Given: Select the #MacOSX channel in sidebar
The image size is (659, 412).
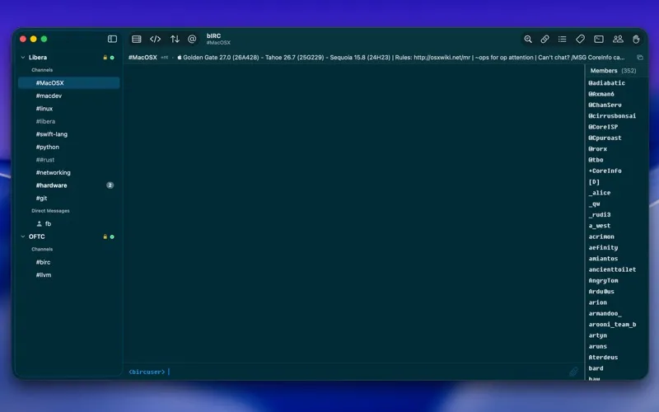Looking at the screenshot, I should click(69, 83).
